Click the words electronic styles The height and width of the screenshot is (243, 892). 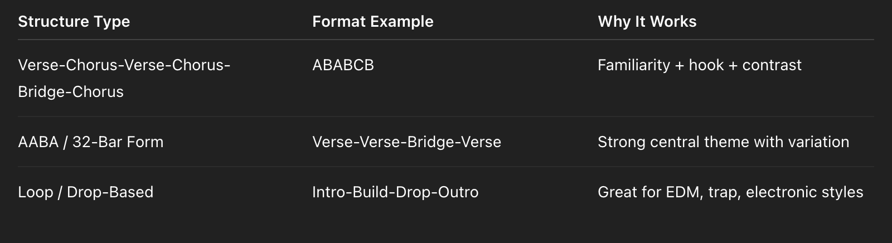click(x=804, y=192)
